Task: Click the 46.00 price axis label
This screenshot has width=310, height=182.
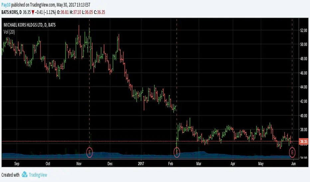Action: [x=304, y=73]
